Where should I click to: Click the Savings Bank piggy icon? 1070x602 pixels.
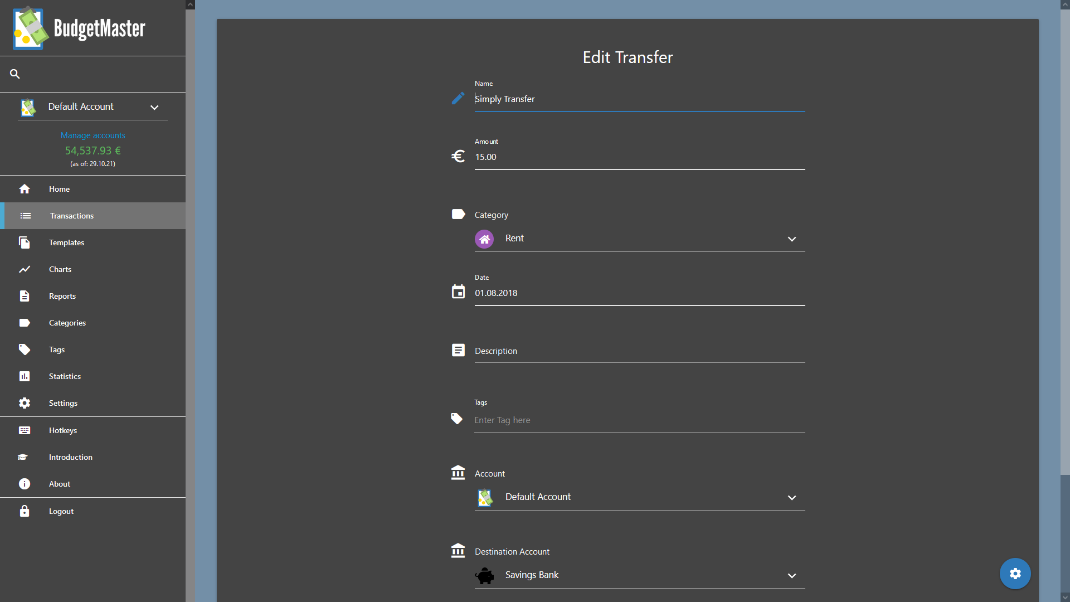pos(485,575)
